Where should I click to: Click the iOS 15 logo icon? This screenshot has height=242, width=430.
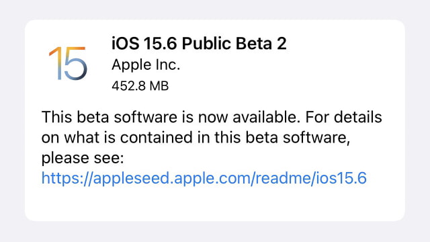pos(68,63)
